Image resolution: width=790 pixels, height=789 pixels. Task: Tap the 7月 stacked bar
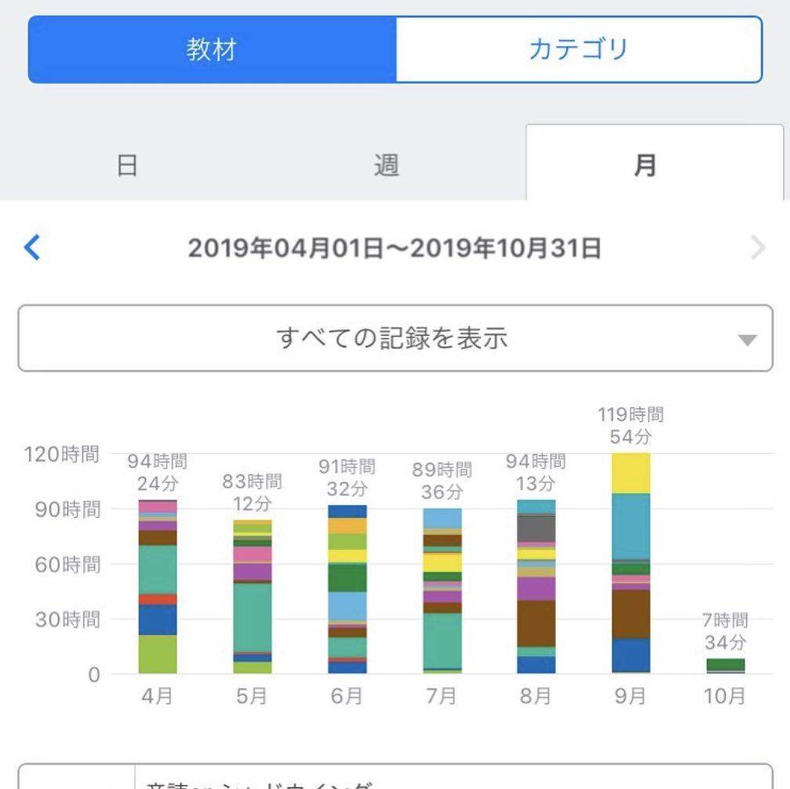(442, 591)
